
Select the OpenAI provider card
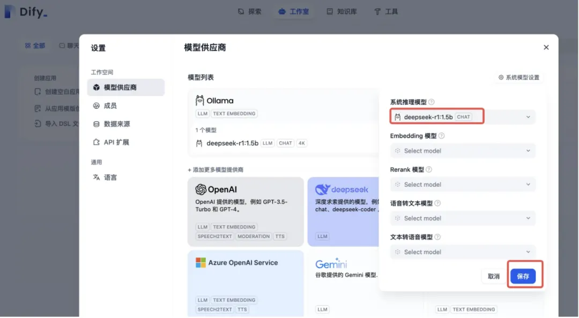[x=246, y=212]
